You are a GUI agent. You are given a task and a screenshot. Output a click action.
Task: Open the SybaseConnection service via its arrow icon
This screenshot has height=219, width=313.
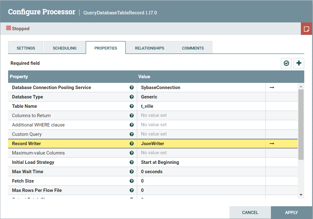tap(272, 87)
